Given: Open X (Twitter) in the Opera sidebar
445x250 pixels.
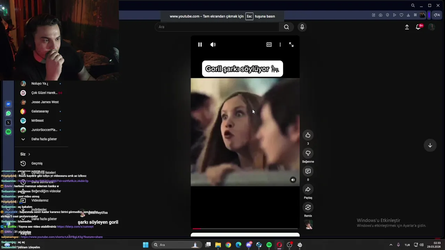Looking at the screenshot, I should (8, 123).
